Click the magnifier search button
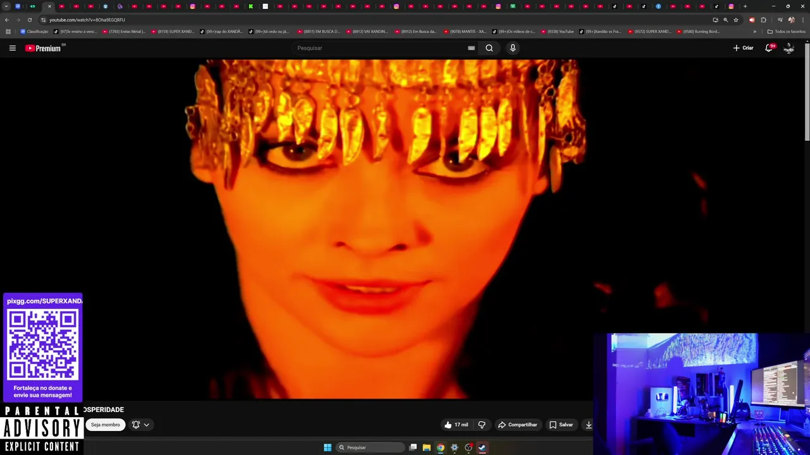The image size is (810, 455). (x=489, y=48)
